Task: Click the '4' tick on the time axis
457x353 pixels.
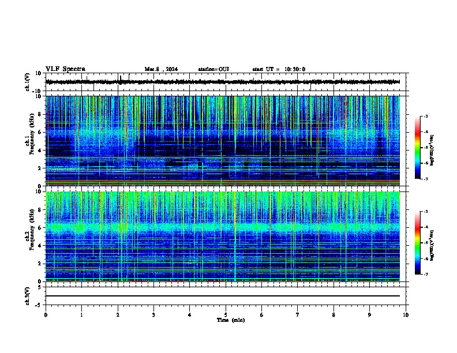Action: point(190,315)
